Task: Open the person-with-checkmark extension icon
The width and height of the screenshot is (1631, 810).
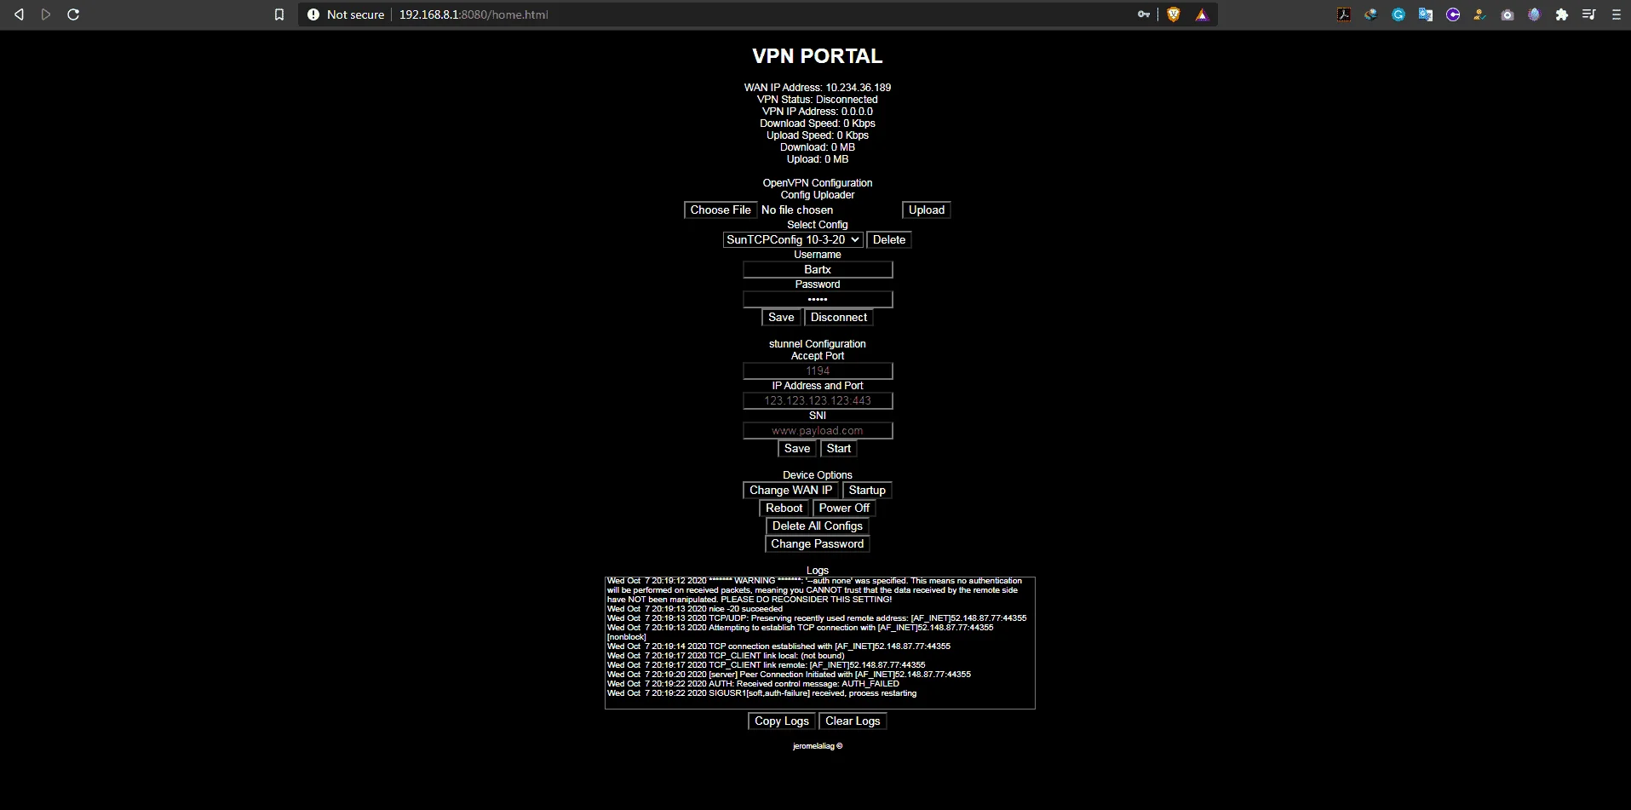Action: (x=1480, y=14)
